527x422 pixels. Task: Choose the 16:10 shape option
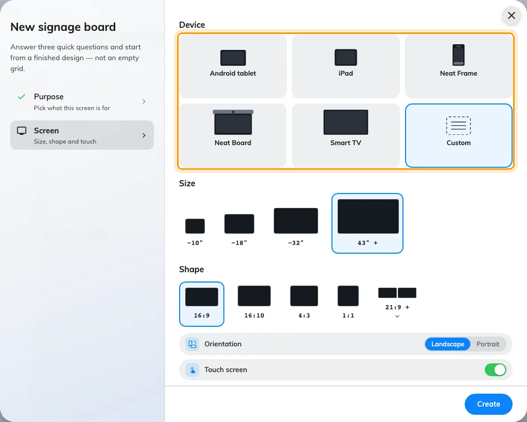point(254,302)
